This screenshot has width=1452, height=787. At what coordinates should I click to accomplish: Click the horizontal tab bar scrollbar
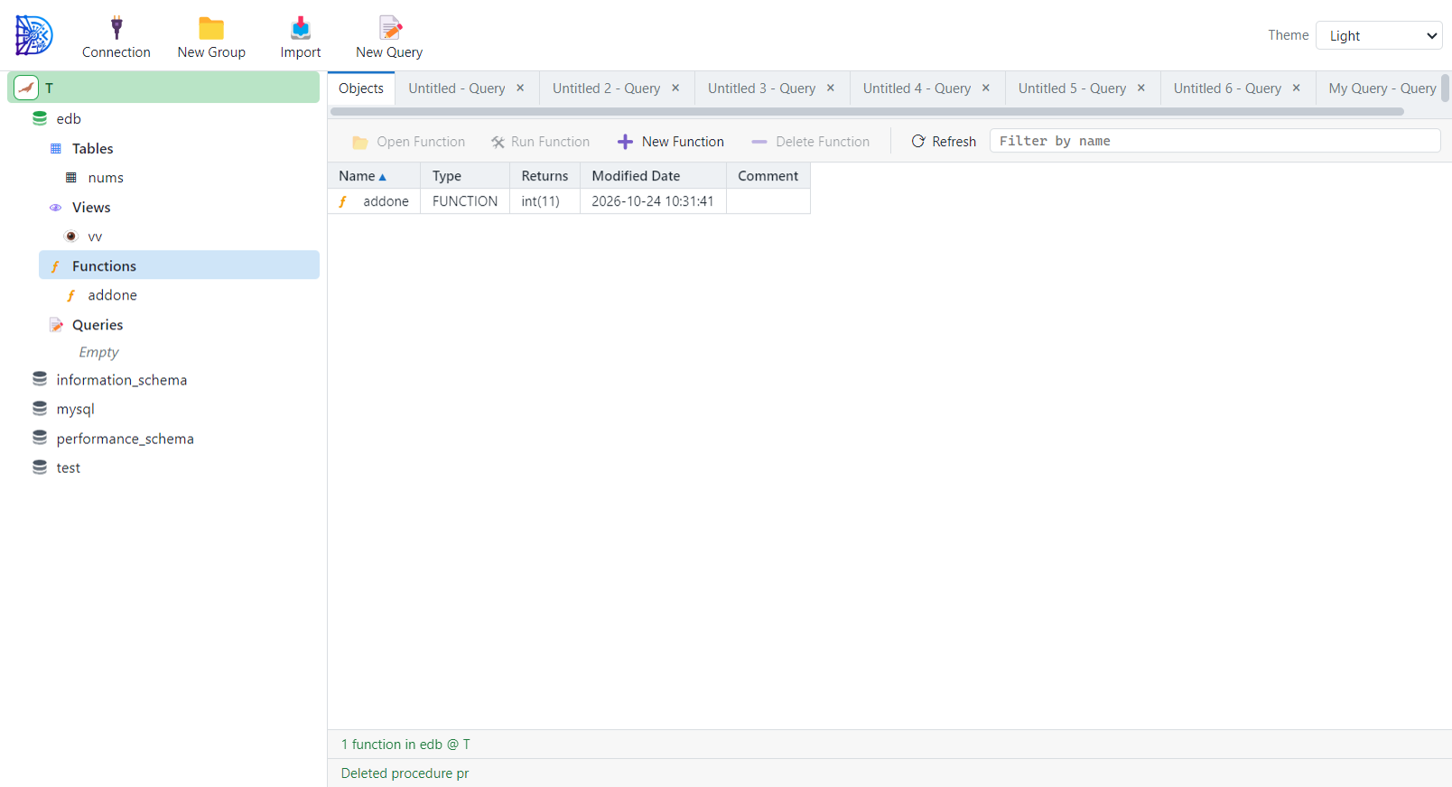(x=867, y=112)
